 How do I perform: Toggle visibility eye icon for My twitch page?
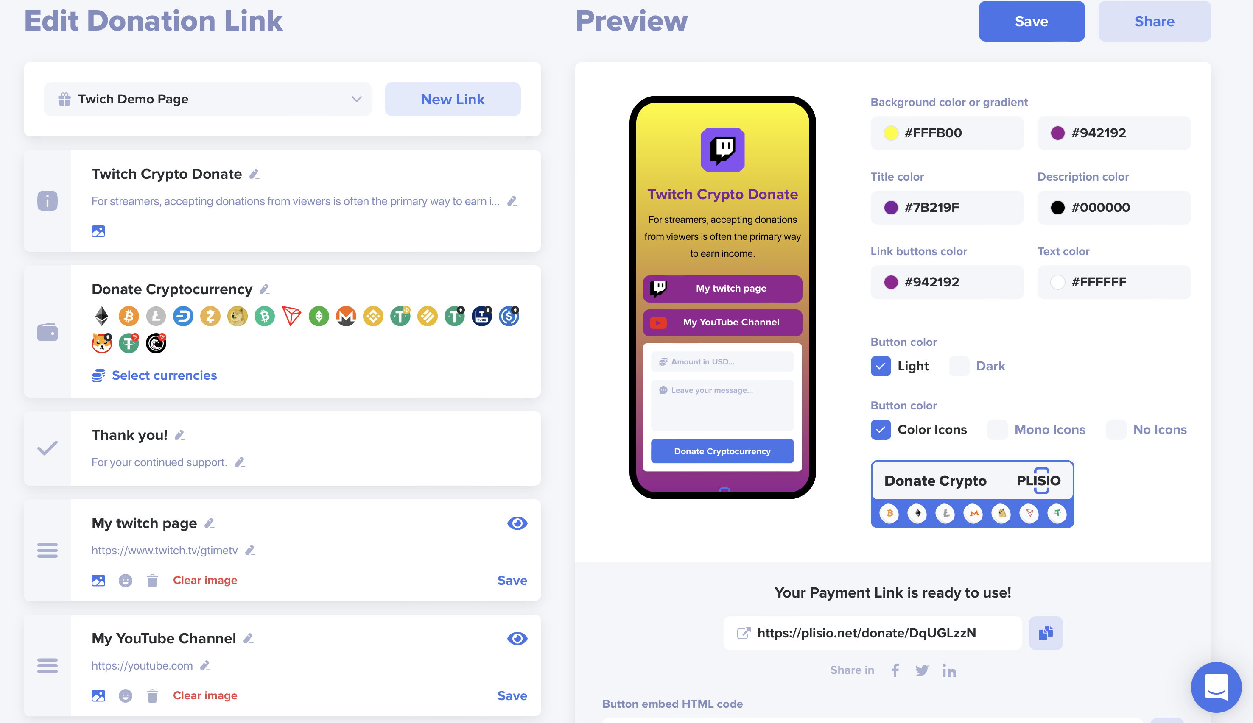tap(517, 523)
